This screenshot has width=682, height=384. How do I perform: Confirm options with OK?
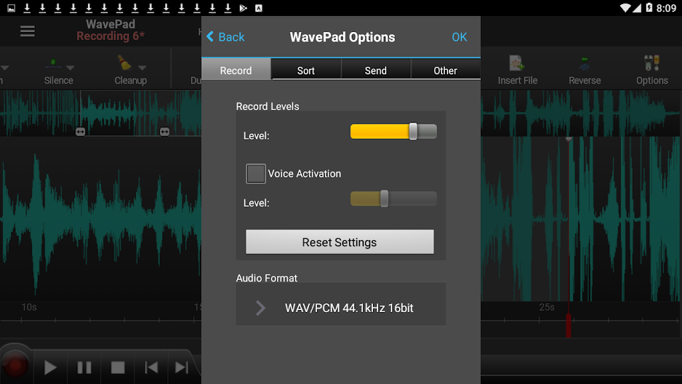pos(460,37)
